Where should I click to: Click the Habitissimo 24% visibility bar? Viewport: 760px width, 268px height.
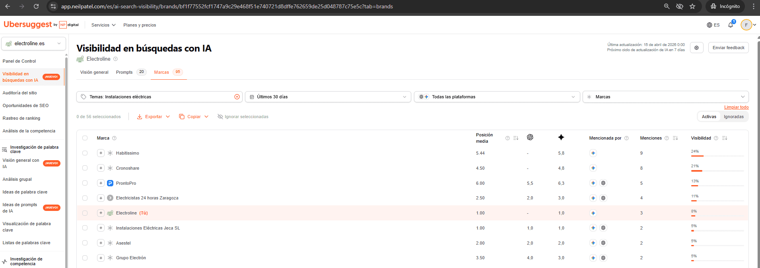(x=717, y=156)
